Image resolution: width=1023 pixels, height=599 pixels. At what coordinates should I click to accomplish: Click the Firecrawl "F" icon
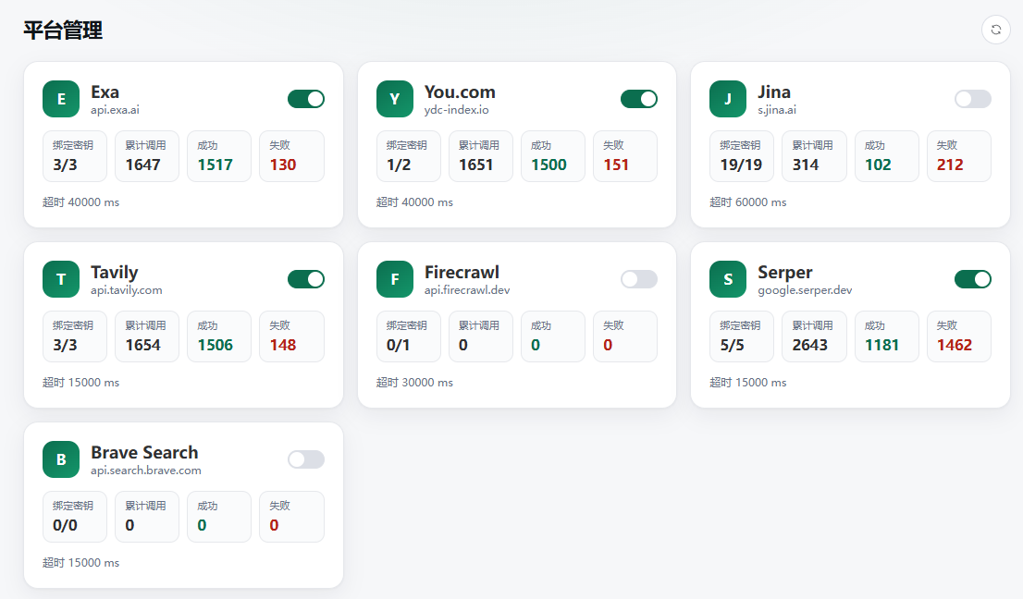coord(395,279)
